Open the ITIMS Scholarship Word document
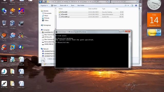The height and width of the screenshot is (92, 164). (x=21, y=73)
